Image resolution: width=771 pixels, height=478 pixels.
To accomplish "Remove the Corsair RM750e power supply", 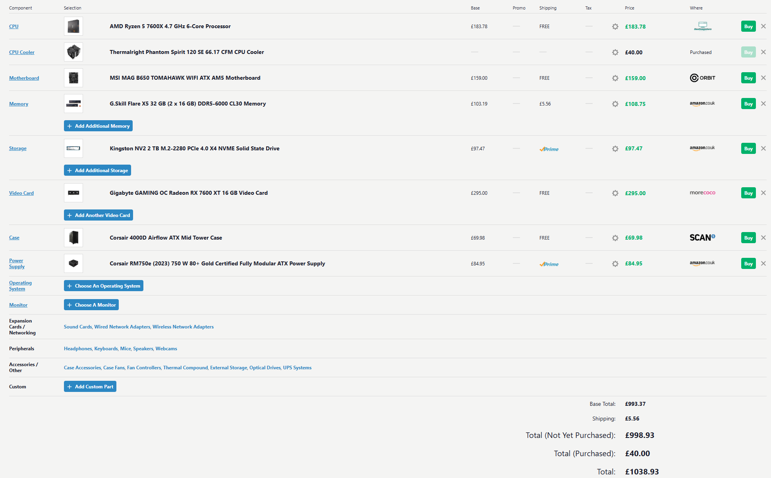I will pos(763,263).
